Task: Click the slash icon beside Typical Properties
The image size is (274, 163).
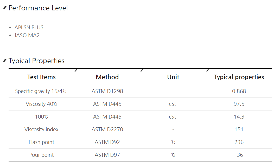Action: click(x=5, y=61)
